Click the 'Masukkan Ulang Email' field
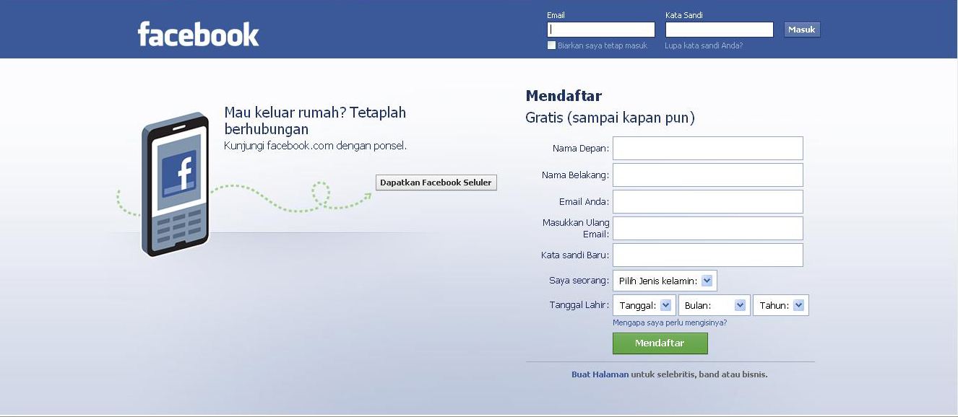This screenshot has height=417, width=958. (x=708, y=228)
